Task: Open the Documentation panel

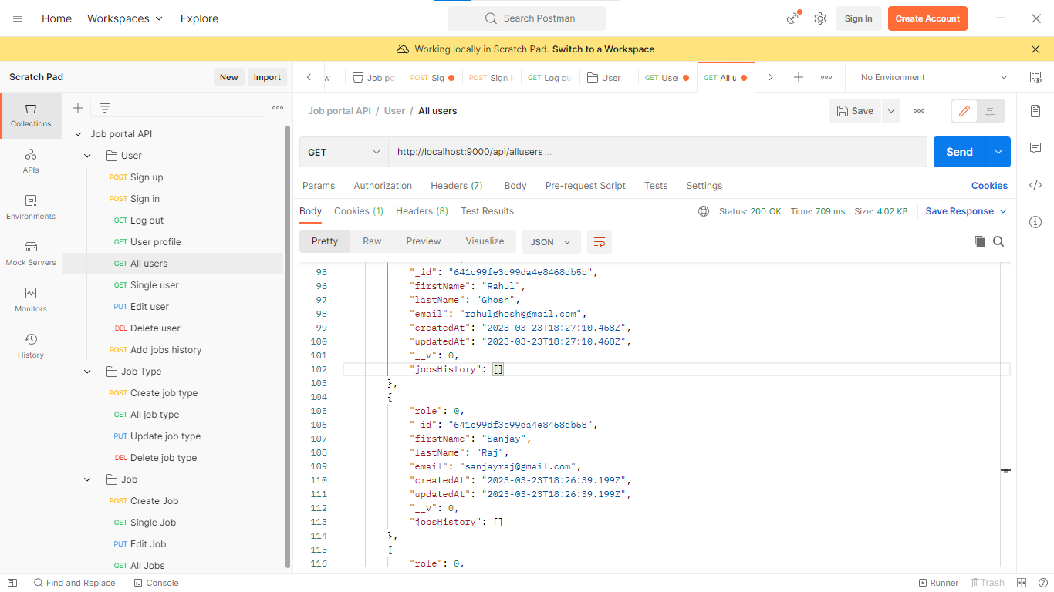Action: point(1035,111)
